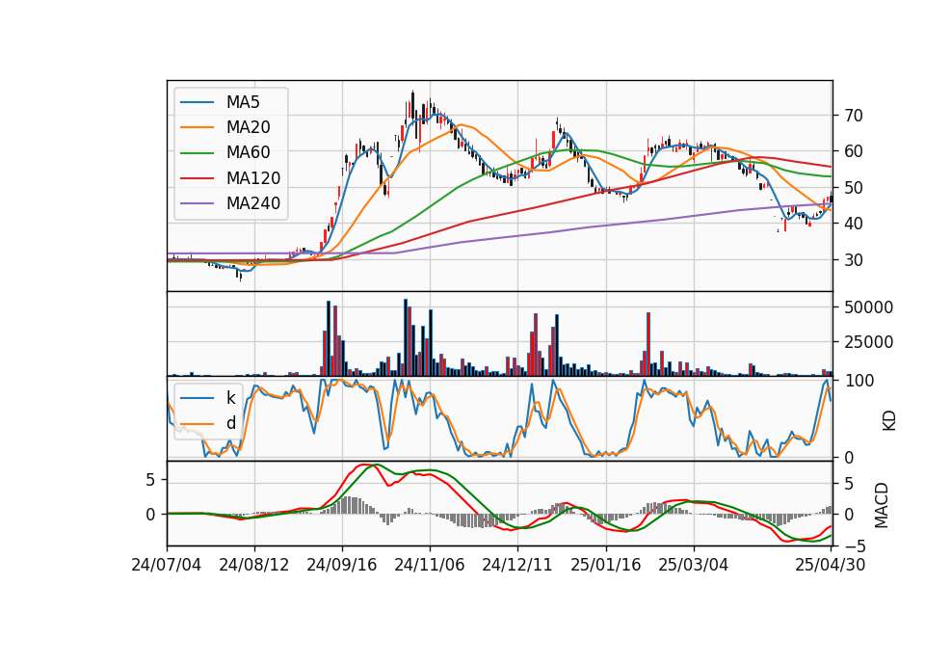
Task: Click the price axis value 30
Action: click(x=853, y=260)
